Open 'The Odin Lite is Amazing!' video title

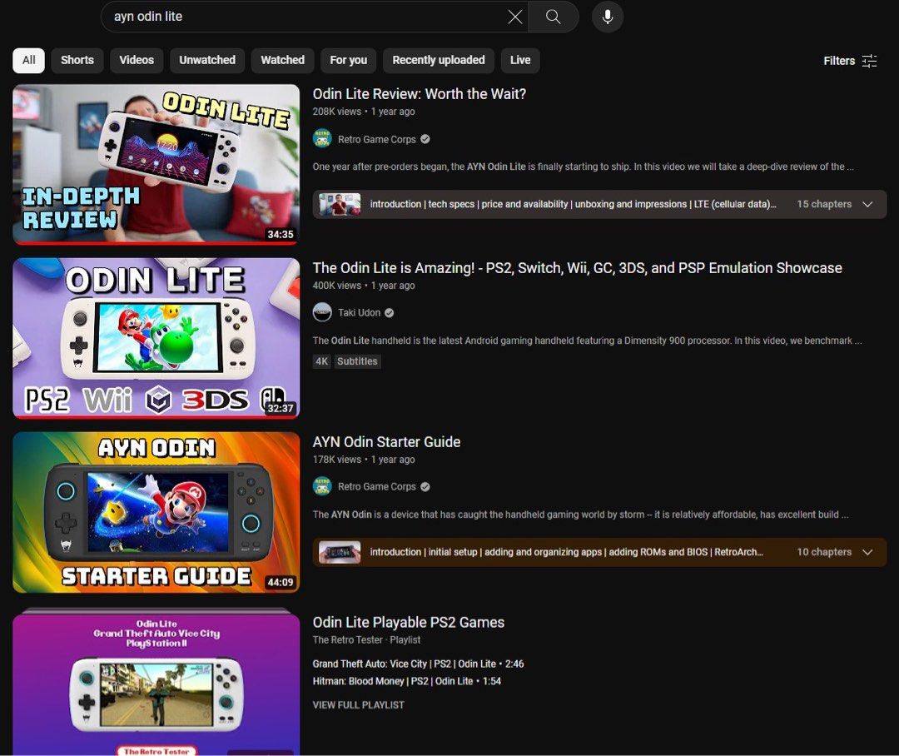(x=577, y=268)
